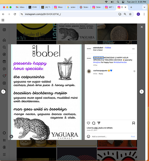
Task: Open Reels icon in sidebar
Action: point(4,61)
